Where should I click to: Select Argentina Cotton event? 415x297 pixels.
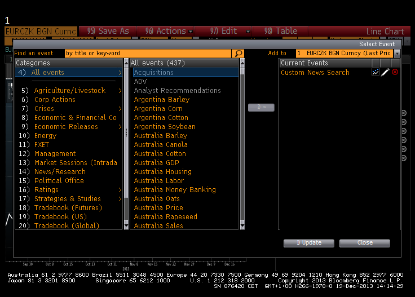[161, 118]
